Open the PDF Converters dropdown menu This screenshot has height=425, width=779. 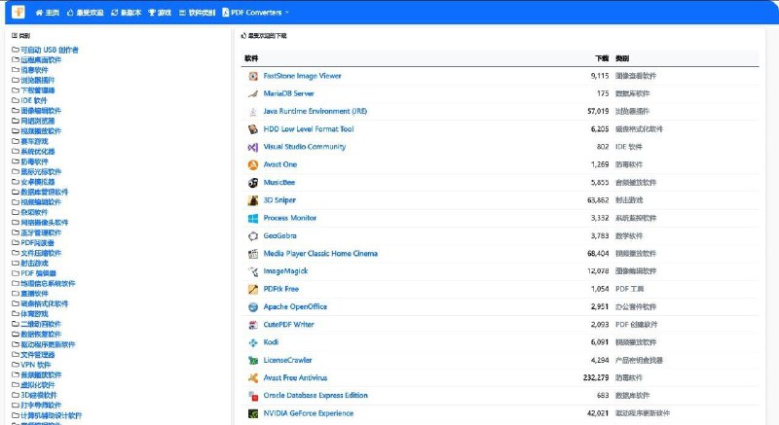[x=255, y=13]
